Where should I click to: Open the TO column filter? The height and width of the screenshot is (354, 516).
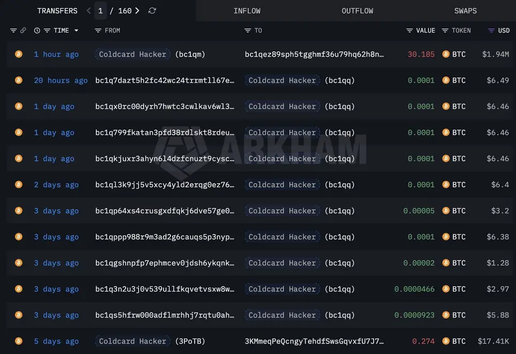point(248,30)
